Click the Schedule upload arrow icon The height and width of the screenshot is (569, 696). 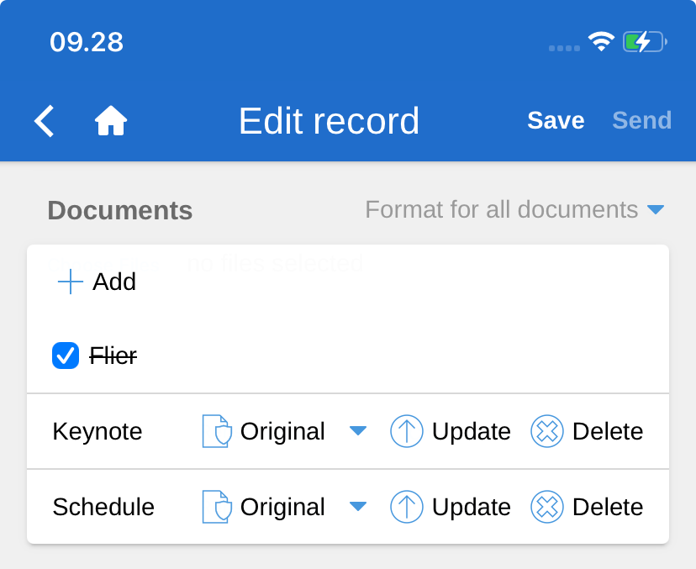(407, 507)
